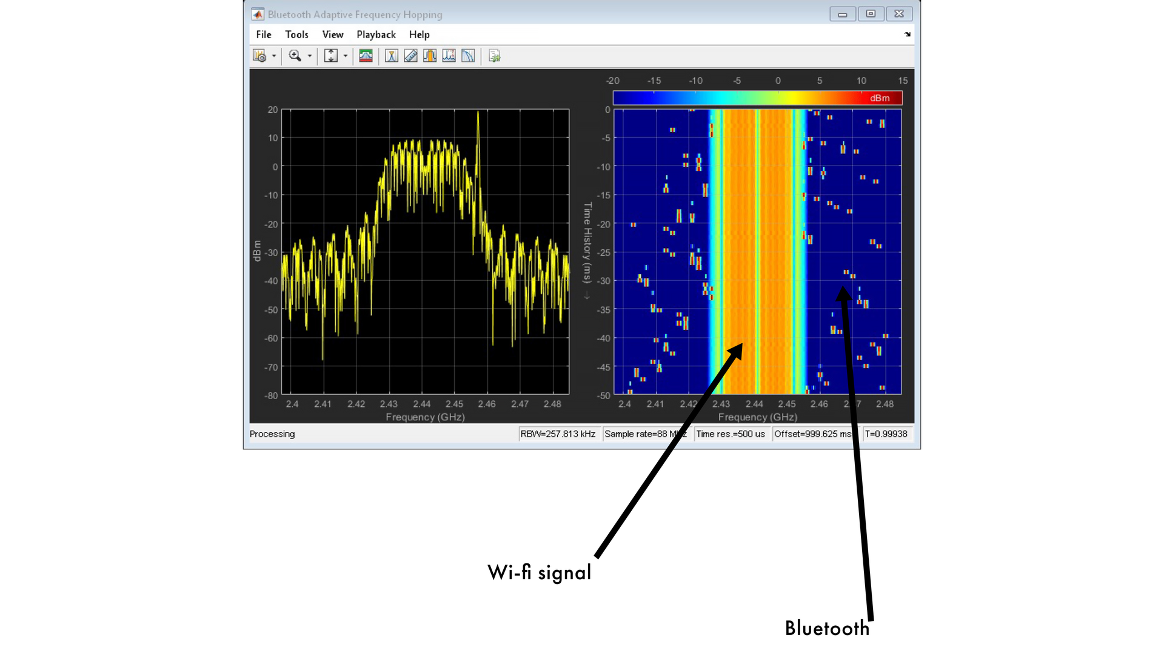Click the Scale Axes Limits icon
The width and height of the screenshot is (1164, 655).
[330, 56]
